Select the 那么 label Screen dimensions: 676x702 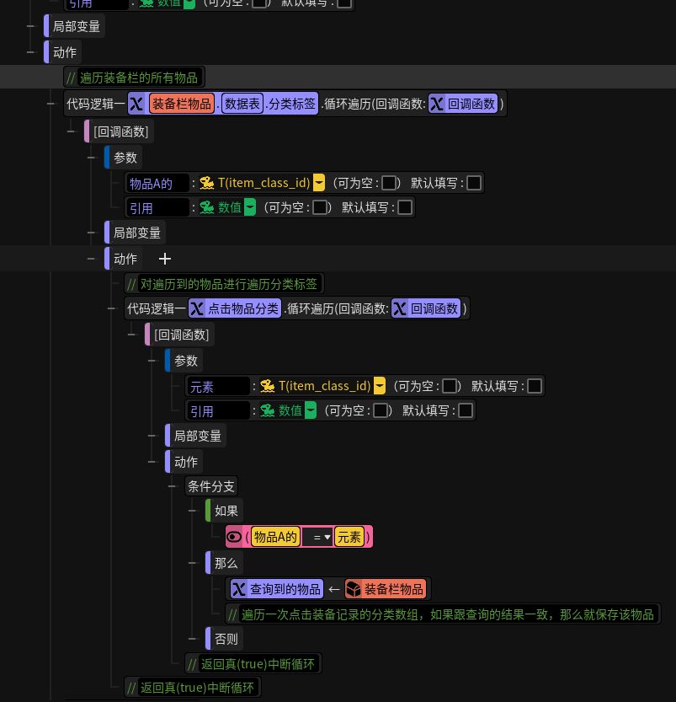click(x=226, y=563)
